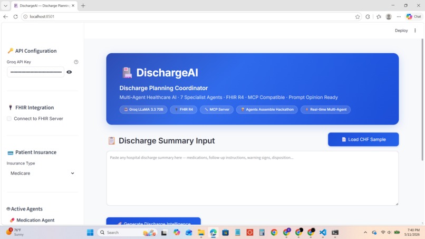This screenshot has width=425, height=239.
Task: Click the Load CHF Sample button
Action: (363, 139)
